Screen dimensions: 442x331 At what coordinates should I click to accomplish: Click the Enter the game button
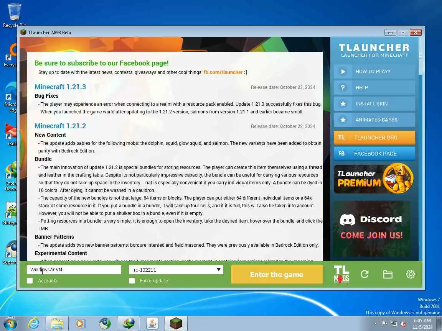click(277, 274)
